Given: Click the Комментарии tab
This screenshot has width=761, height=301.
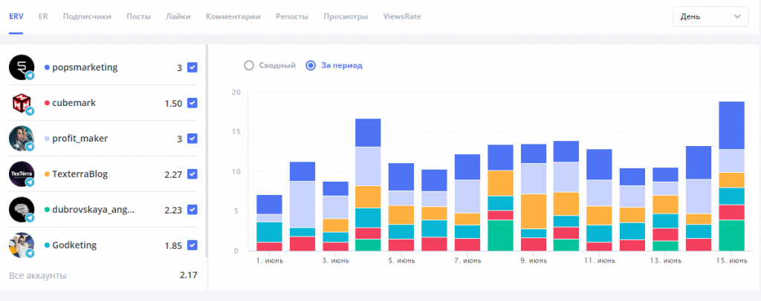Looking at the screenshot, I should coord(233,16).
